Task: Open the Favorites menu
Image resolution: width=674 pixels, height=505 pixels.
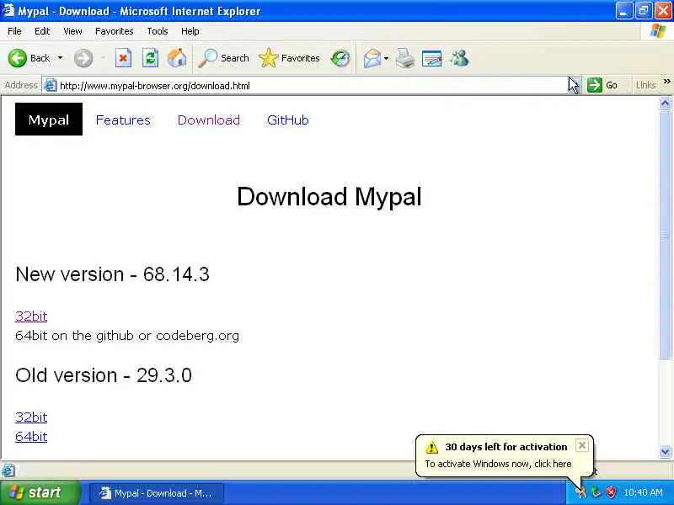Action: pos(115,31)
